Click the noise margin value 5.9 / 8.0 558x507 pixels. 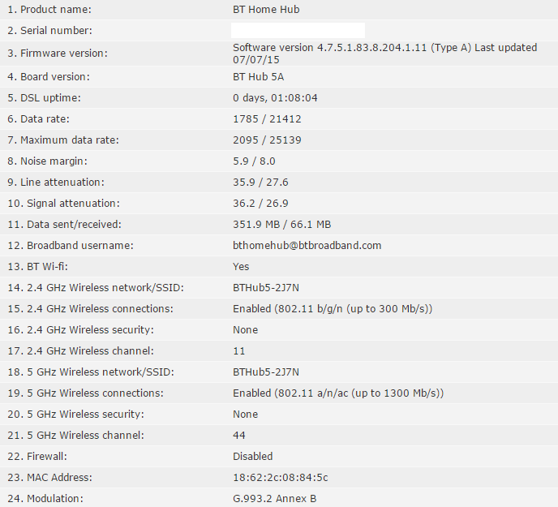pos(254,161)
